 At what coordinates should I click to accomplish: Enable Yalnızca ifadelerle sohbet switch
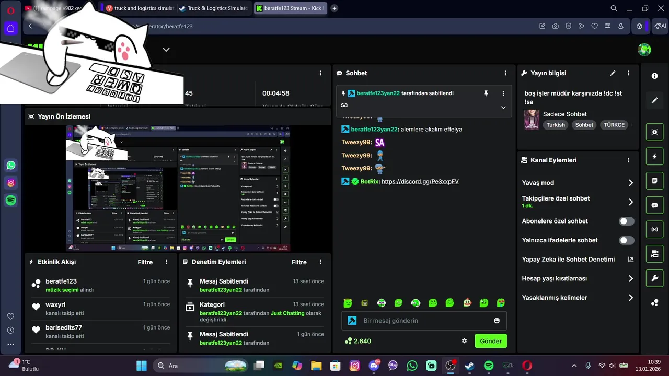[627, 240]
